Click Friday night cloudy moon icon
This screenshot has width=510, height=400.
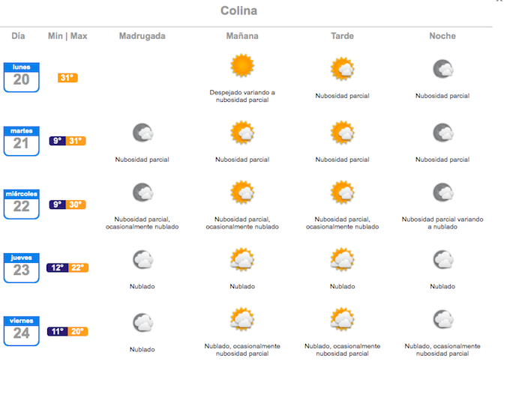point(442,320)
